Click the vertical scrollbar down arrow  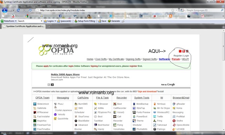[224, 130]
